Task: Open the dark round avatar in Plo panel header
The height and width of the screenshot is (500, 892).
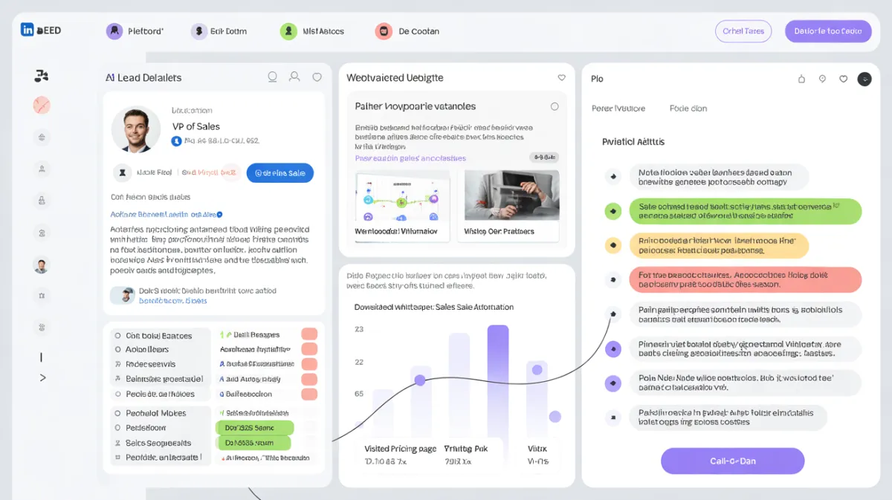Action: (x=864, y=79)
